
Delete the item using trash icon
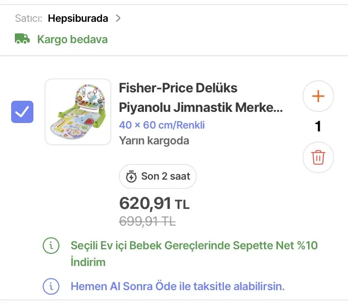coord(318,157)
